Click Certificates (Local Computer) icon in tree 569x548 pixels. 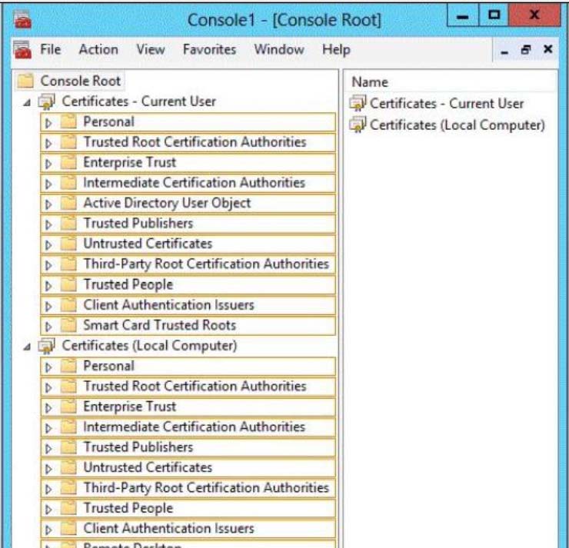click(46, 346)
